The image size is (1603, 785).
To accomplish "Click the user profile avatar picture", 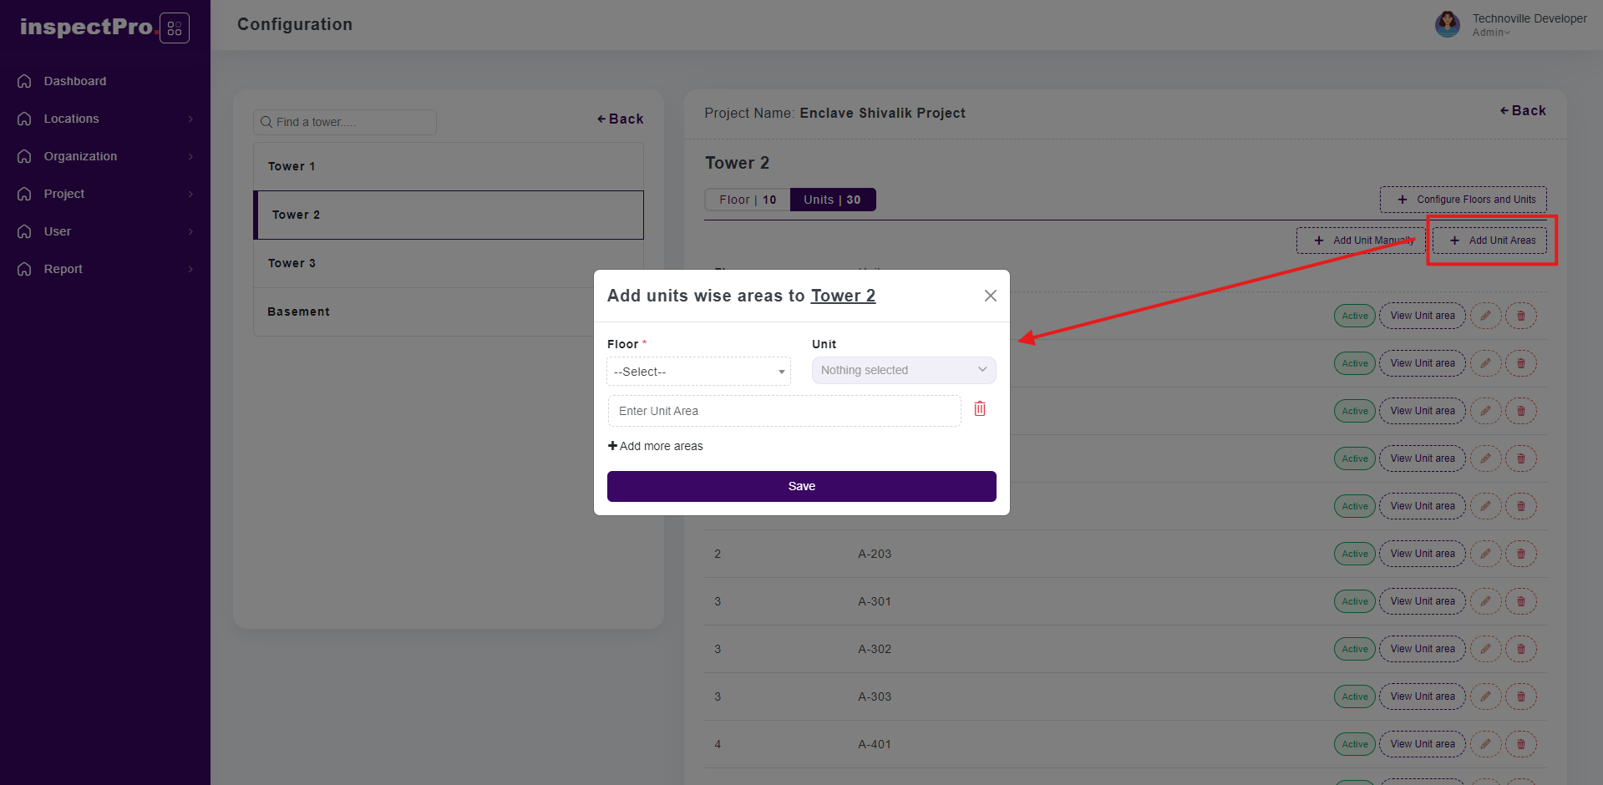I will [x=1447, y=24].
